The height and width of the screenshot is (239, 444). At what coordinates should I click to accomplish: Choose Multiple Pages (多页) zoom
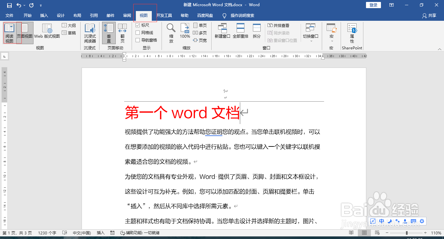tap(200, 33)
